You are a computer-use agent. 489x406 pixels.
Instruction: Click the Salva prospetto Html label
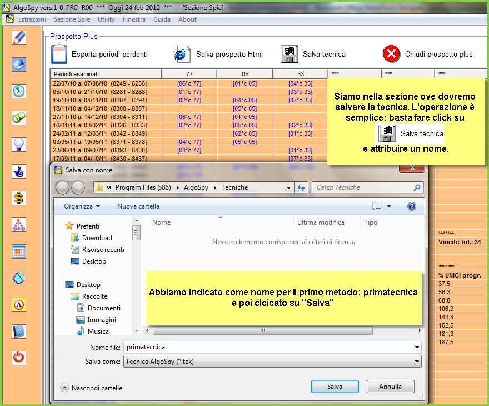click(x=229, y=55)
